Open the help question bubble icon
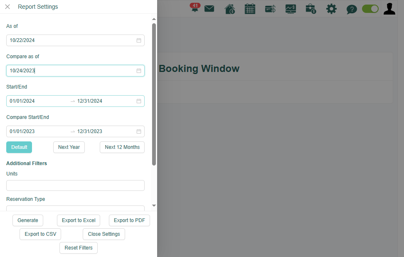The width and height of the screenshot is (404, 257). (x=352, y=10)
